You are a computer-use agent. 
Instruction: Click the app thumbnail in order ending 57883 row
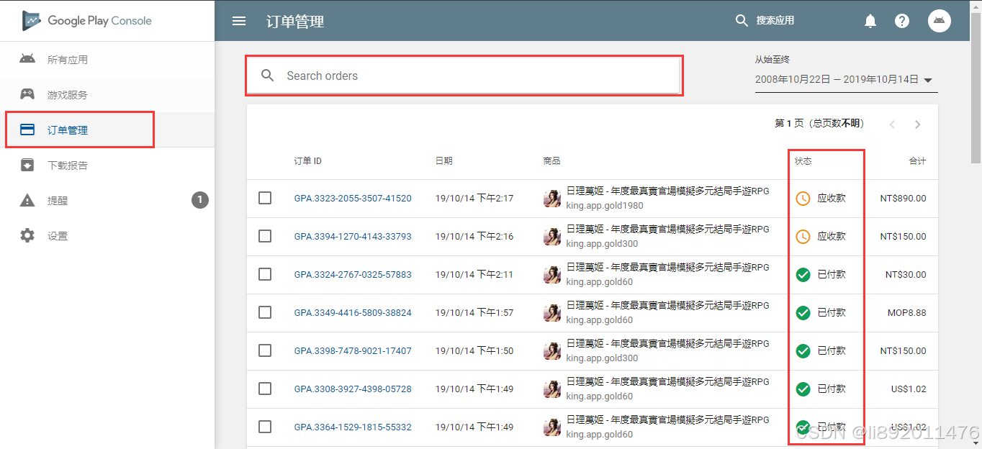(x=552, y=274)
